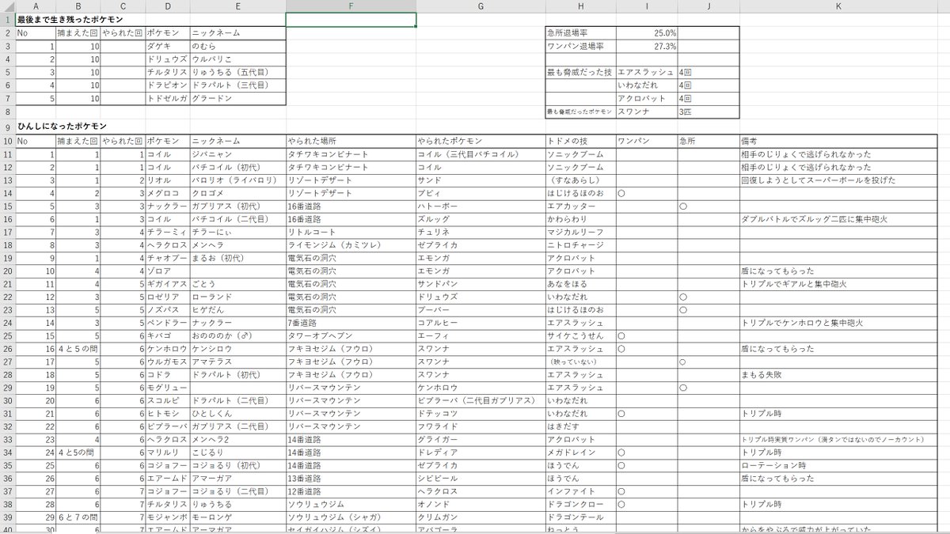Select the cell （映っていない）
This screenshot has width=950, height=534.
click(x=580, y=362)
